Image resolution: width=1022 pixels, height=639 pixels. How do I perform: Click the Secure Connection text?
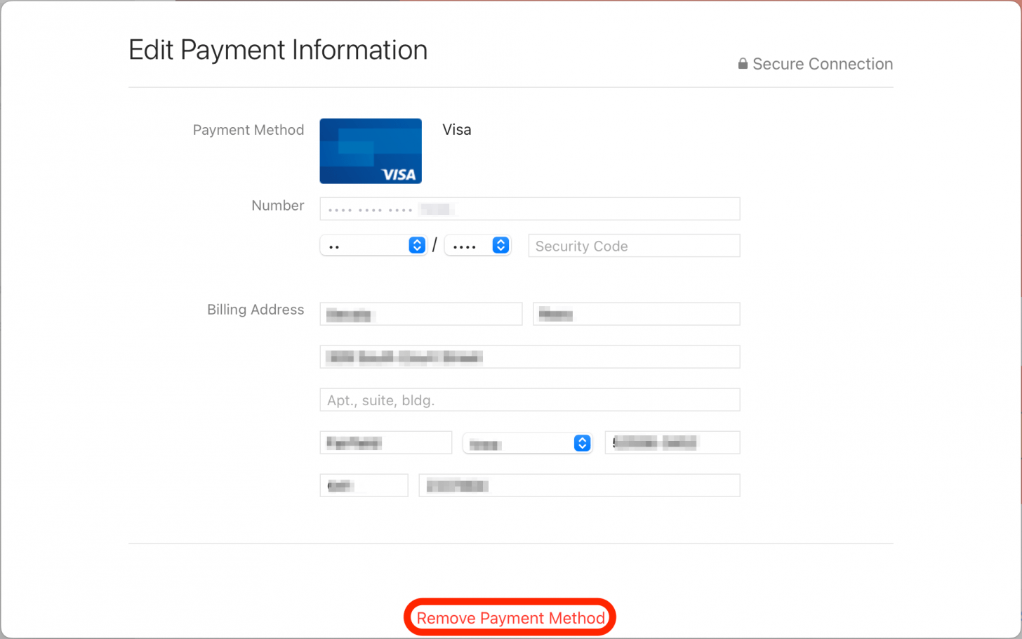click(x=822, y=64)
